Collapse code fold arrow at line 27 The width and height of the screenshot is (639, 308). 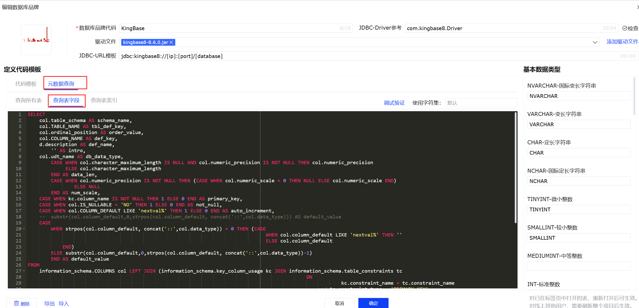[24, 271]
